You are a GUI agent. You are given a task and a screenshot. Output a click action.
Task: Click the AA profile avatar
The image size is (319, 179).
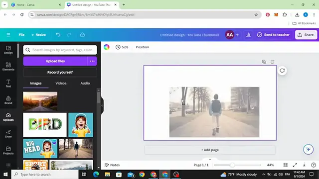(x=229, y=35)
